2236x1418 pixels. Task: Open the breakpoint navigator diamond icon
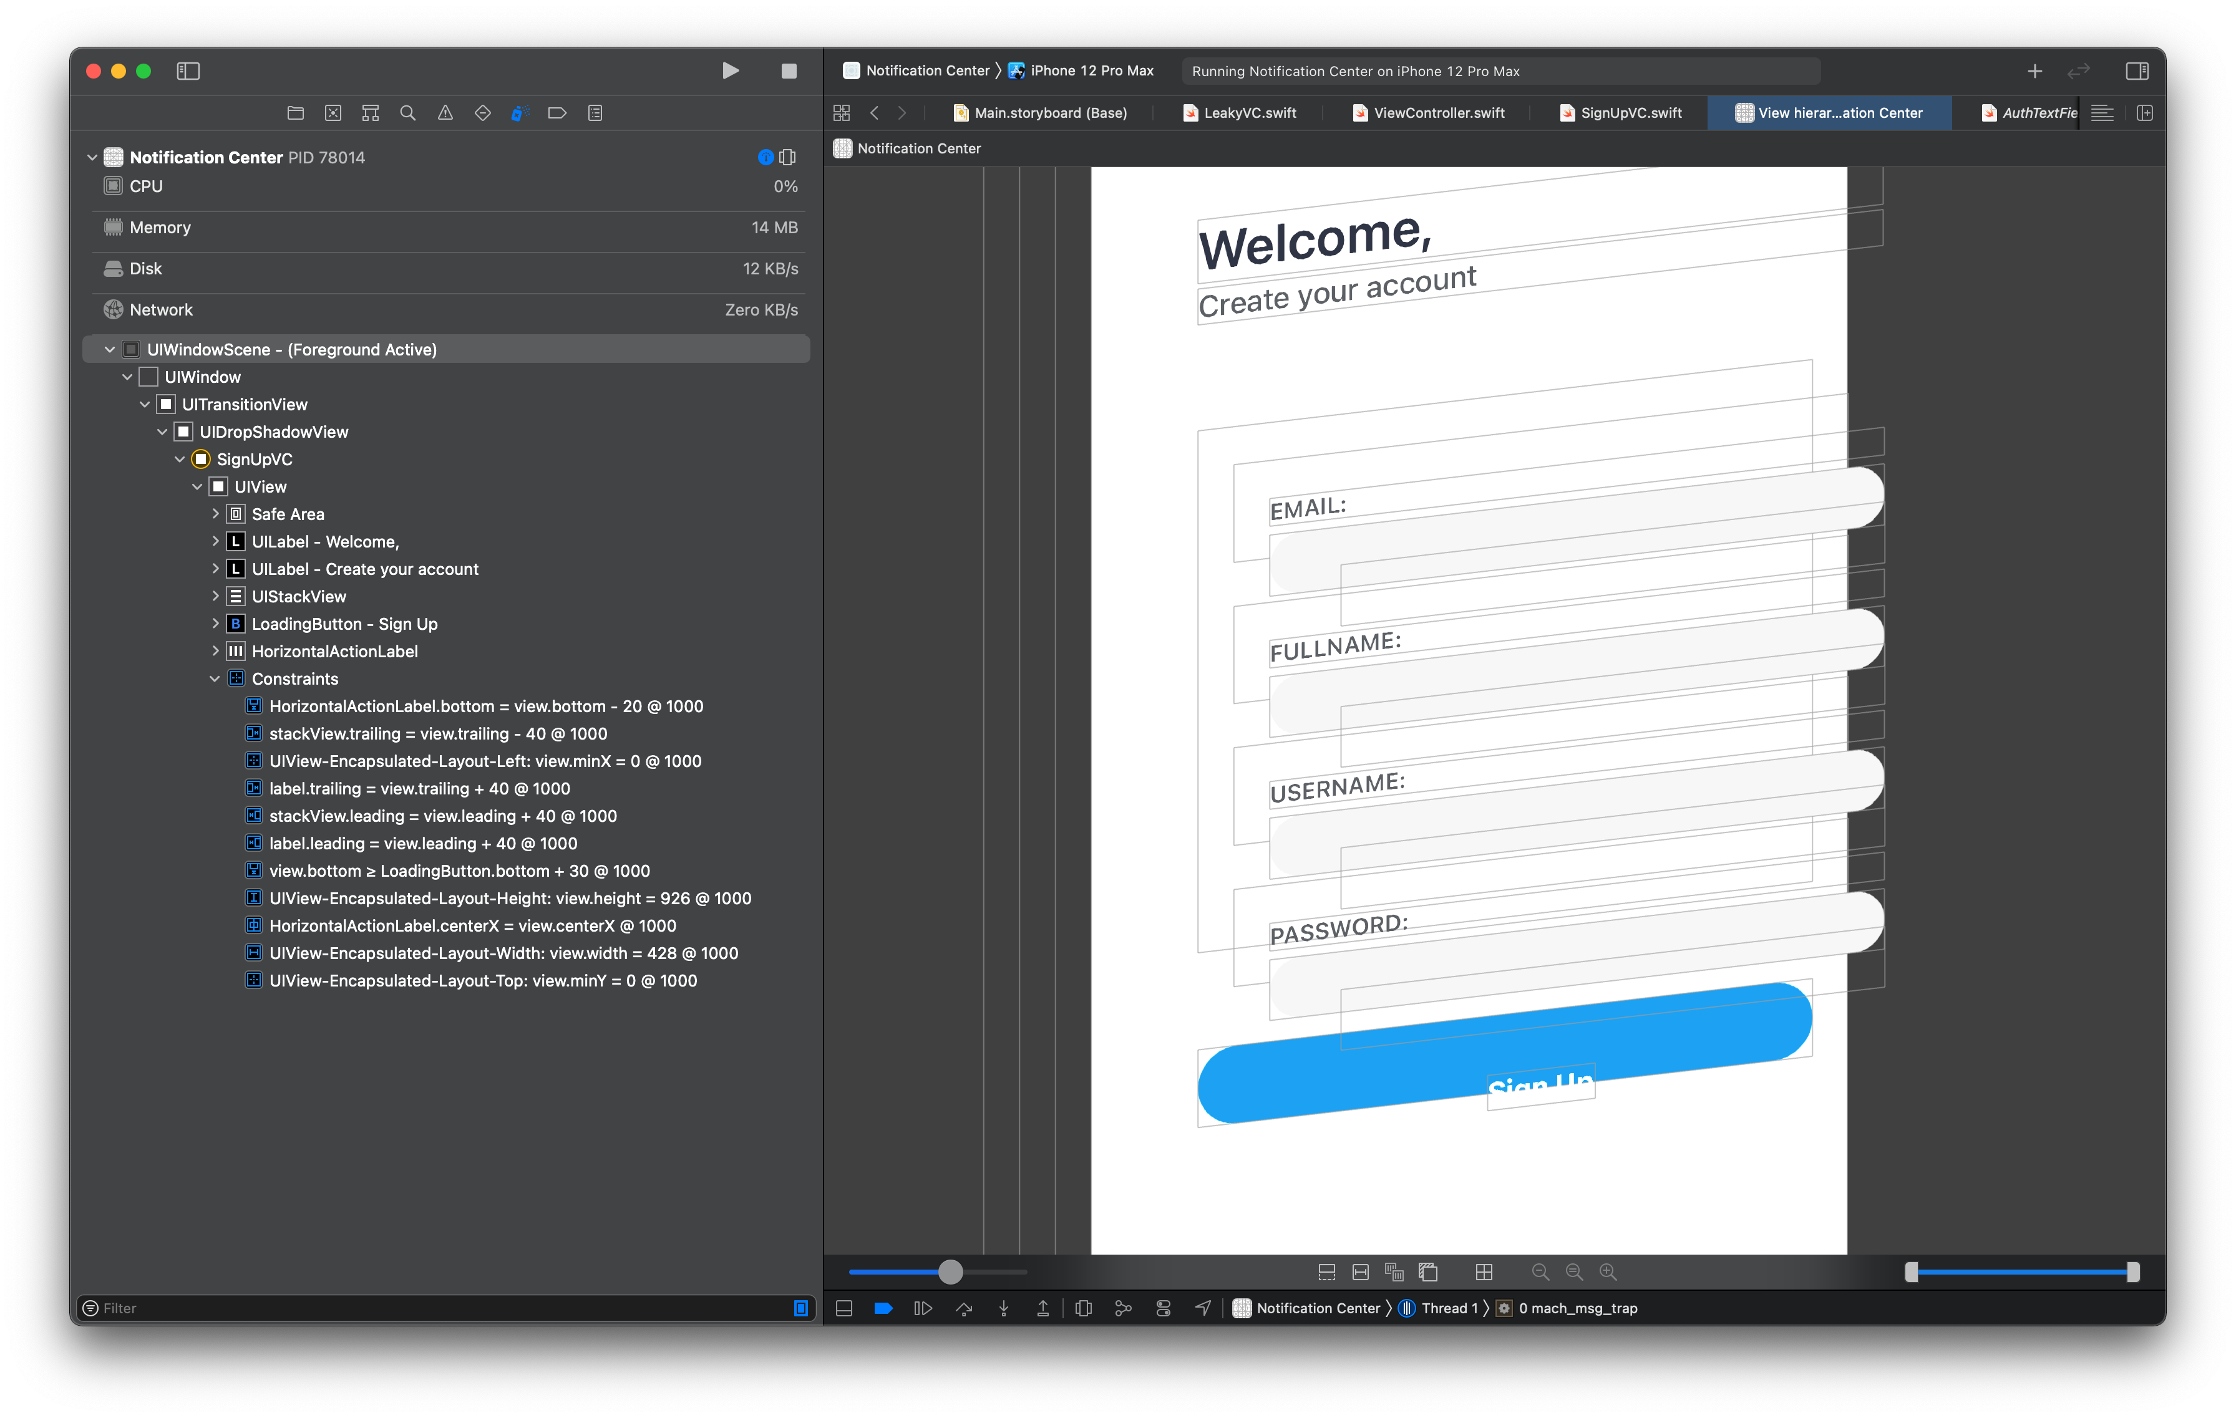(x=483, y=112)
